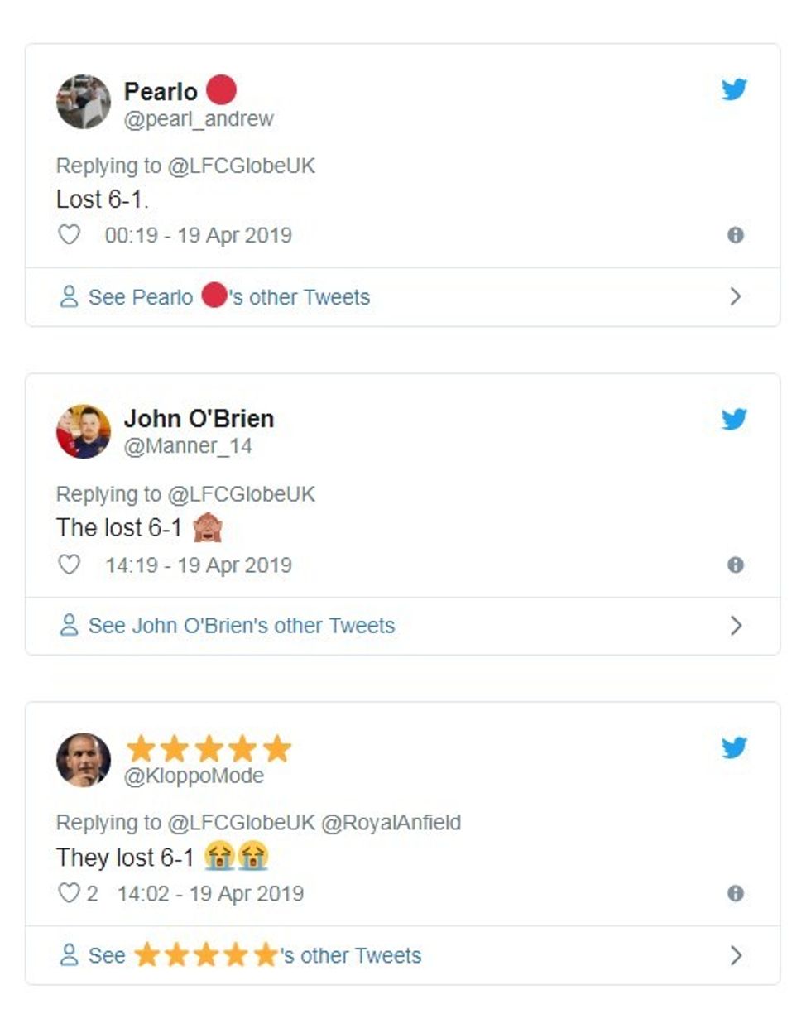Click the @KloppoMode handle
The width and height of the screenshot is (811, 1014).
coord(194,776)
